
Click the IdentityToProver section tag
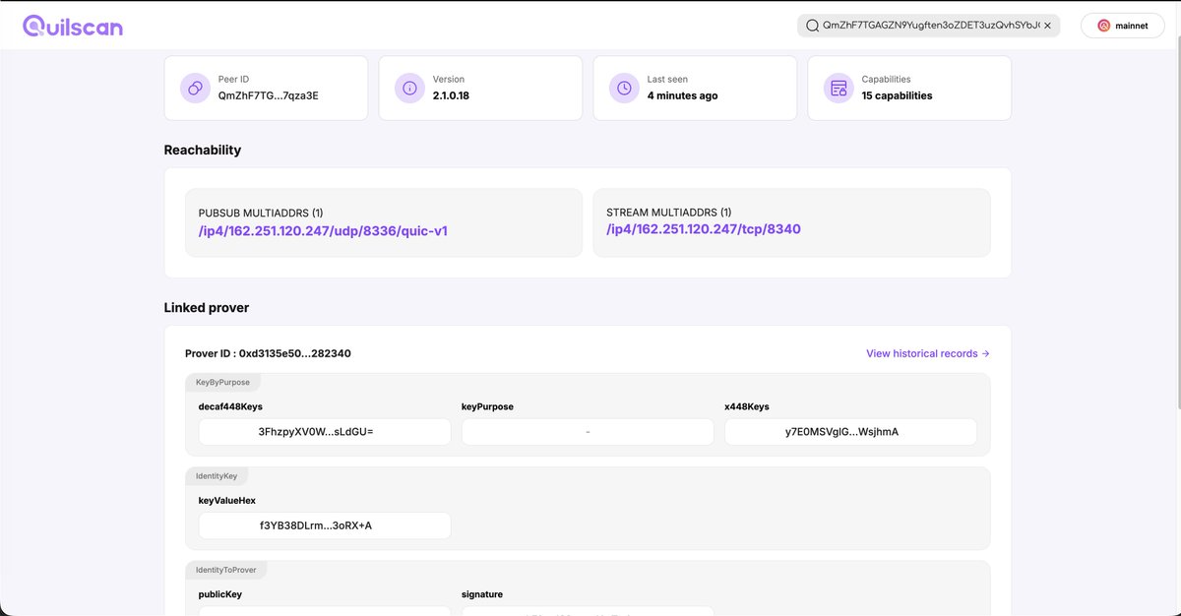(226, 569)
